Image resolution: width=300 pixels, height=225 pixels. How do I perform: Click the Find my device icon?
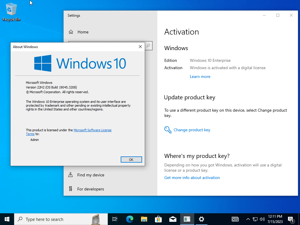pos(71,175)
